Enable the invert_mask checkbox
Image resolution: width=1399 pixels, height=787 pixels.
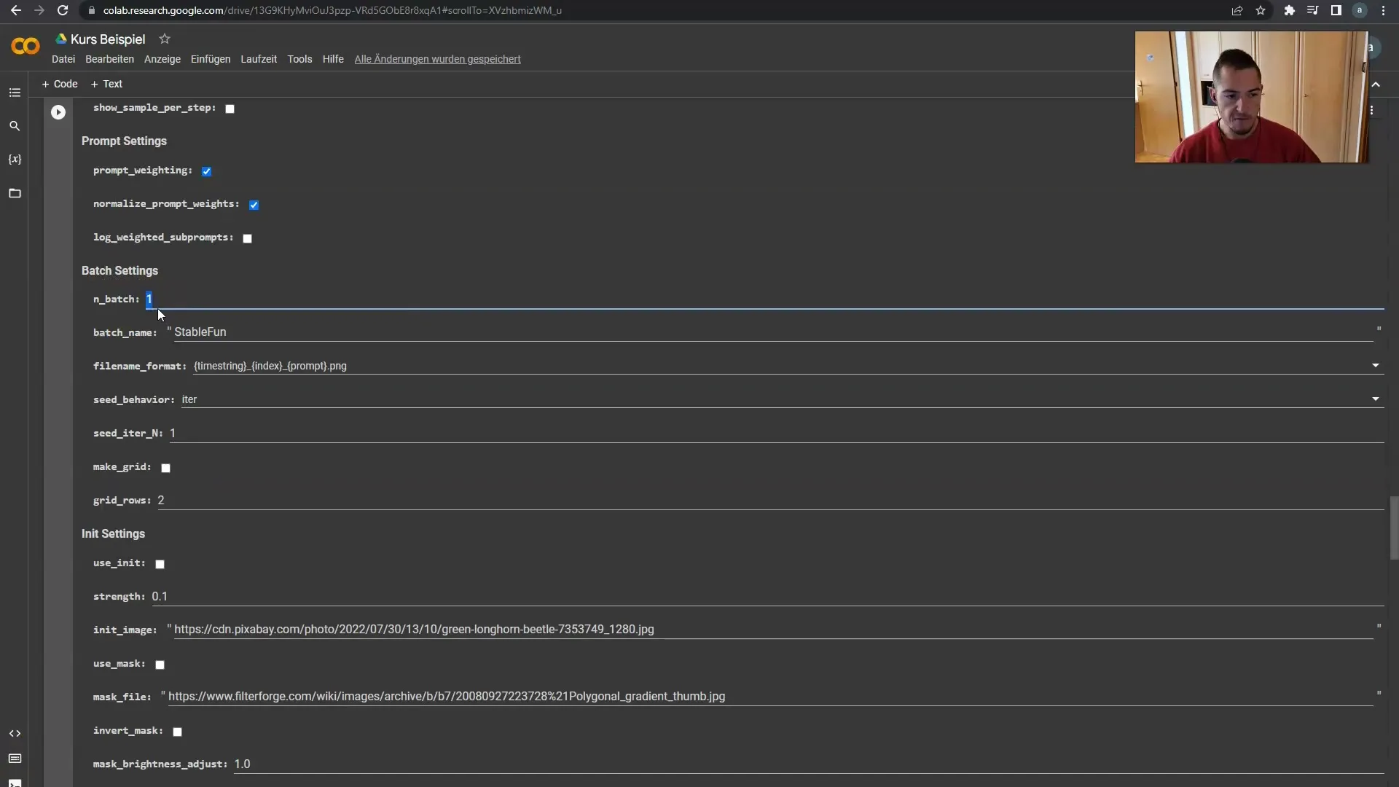pyautogui.click(x=178, y=732)
